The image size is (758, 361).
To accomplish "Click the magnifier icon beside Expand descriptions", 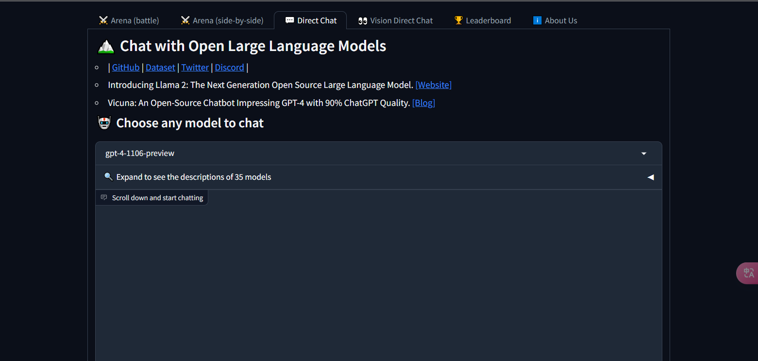I will (x=109, y=177).
